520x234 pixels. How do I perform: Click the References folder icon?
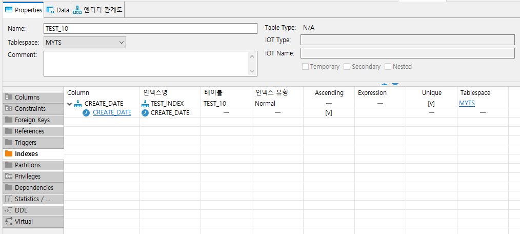(x=9, y=131)
